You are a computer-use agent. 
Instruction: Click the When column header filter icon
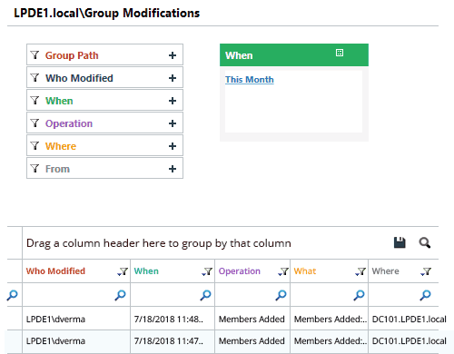pos(207,271)
